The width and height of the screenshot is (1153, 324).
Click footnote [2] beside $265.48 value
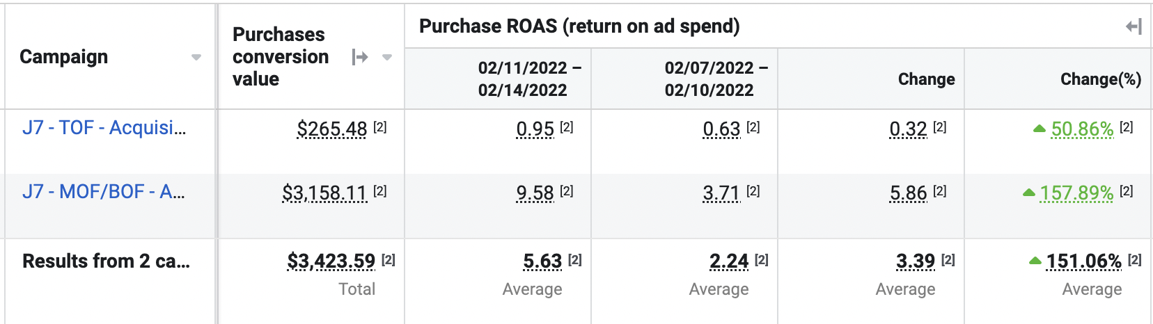tap(380, 127)
